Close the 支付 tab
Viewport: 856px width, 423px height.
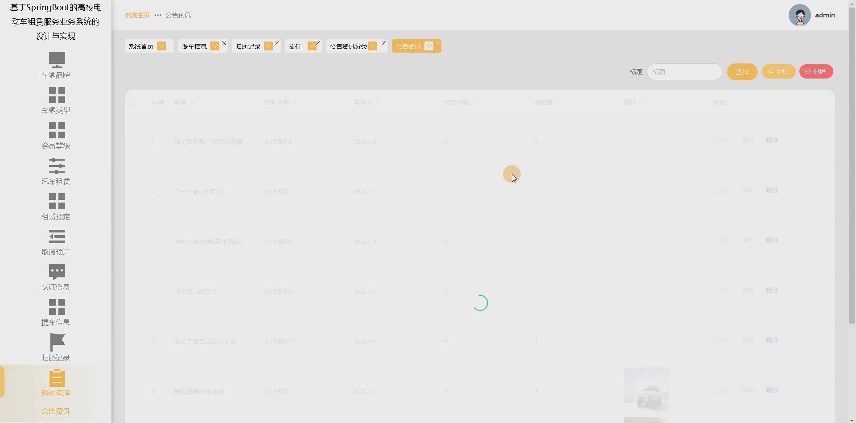(x=318, y=43)
